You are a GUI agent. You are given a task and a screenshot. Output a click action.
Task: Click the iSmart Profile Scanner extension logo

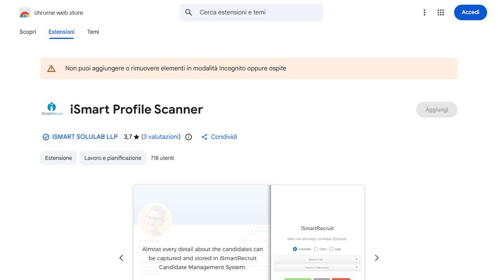[52, 109]
